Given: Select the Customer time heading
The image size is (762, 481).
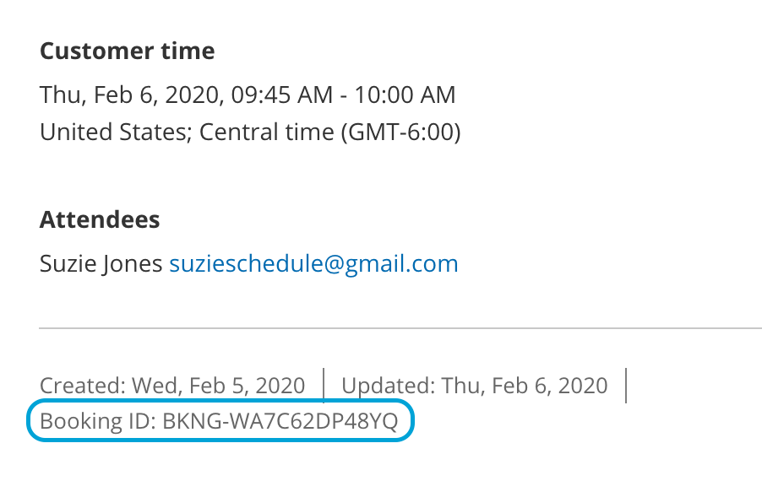Looking at the screenshot, I should tap(127, 51).
